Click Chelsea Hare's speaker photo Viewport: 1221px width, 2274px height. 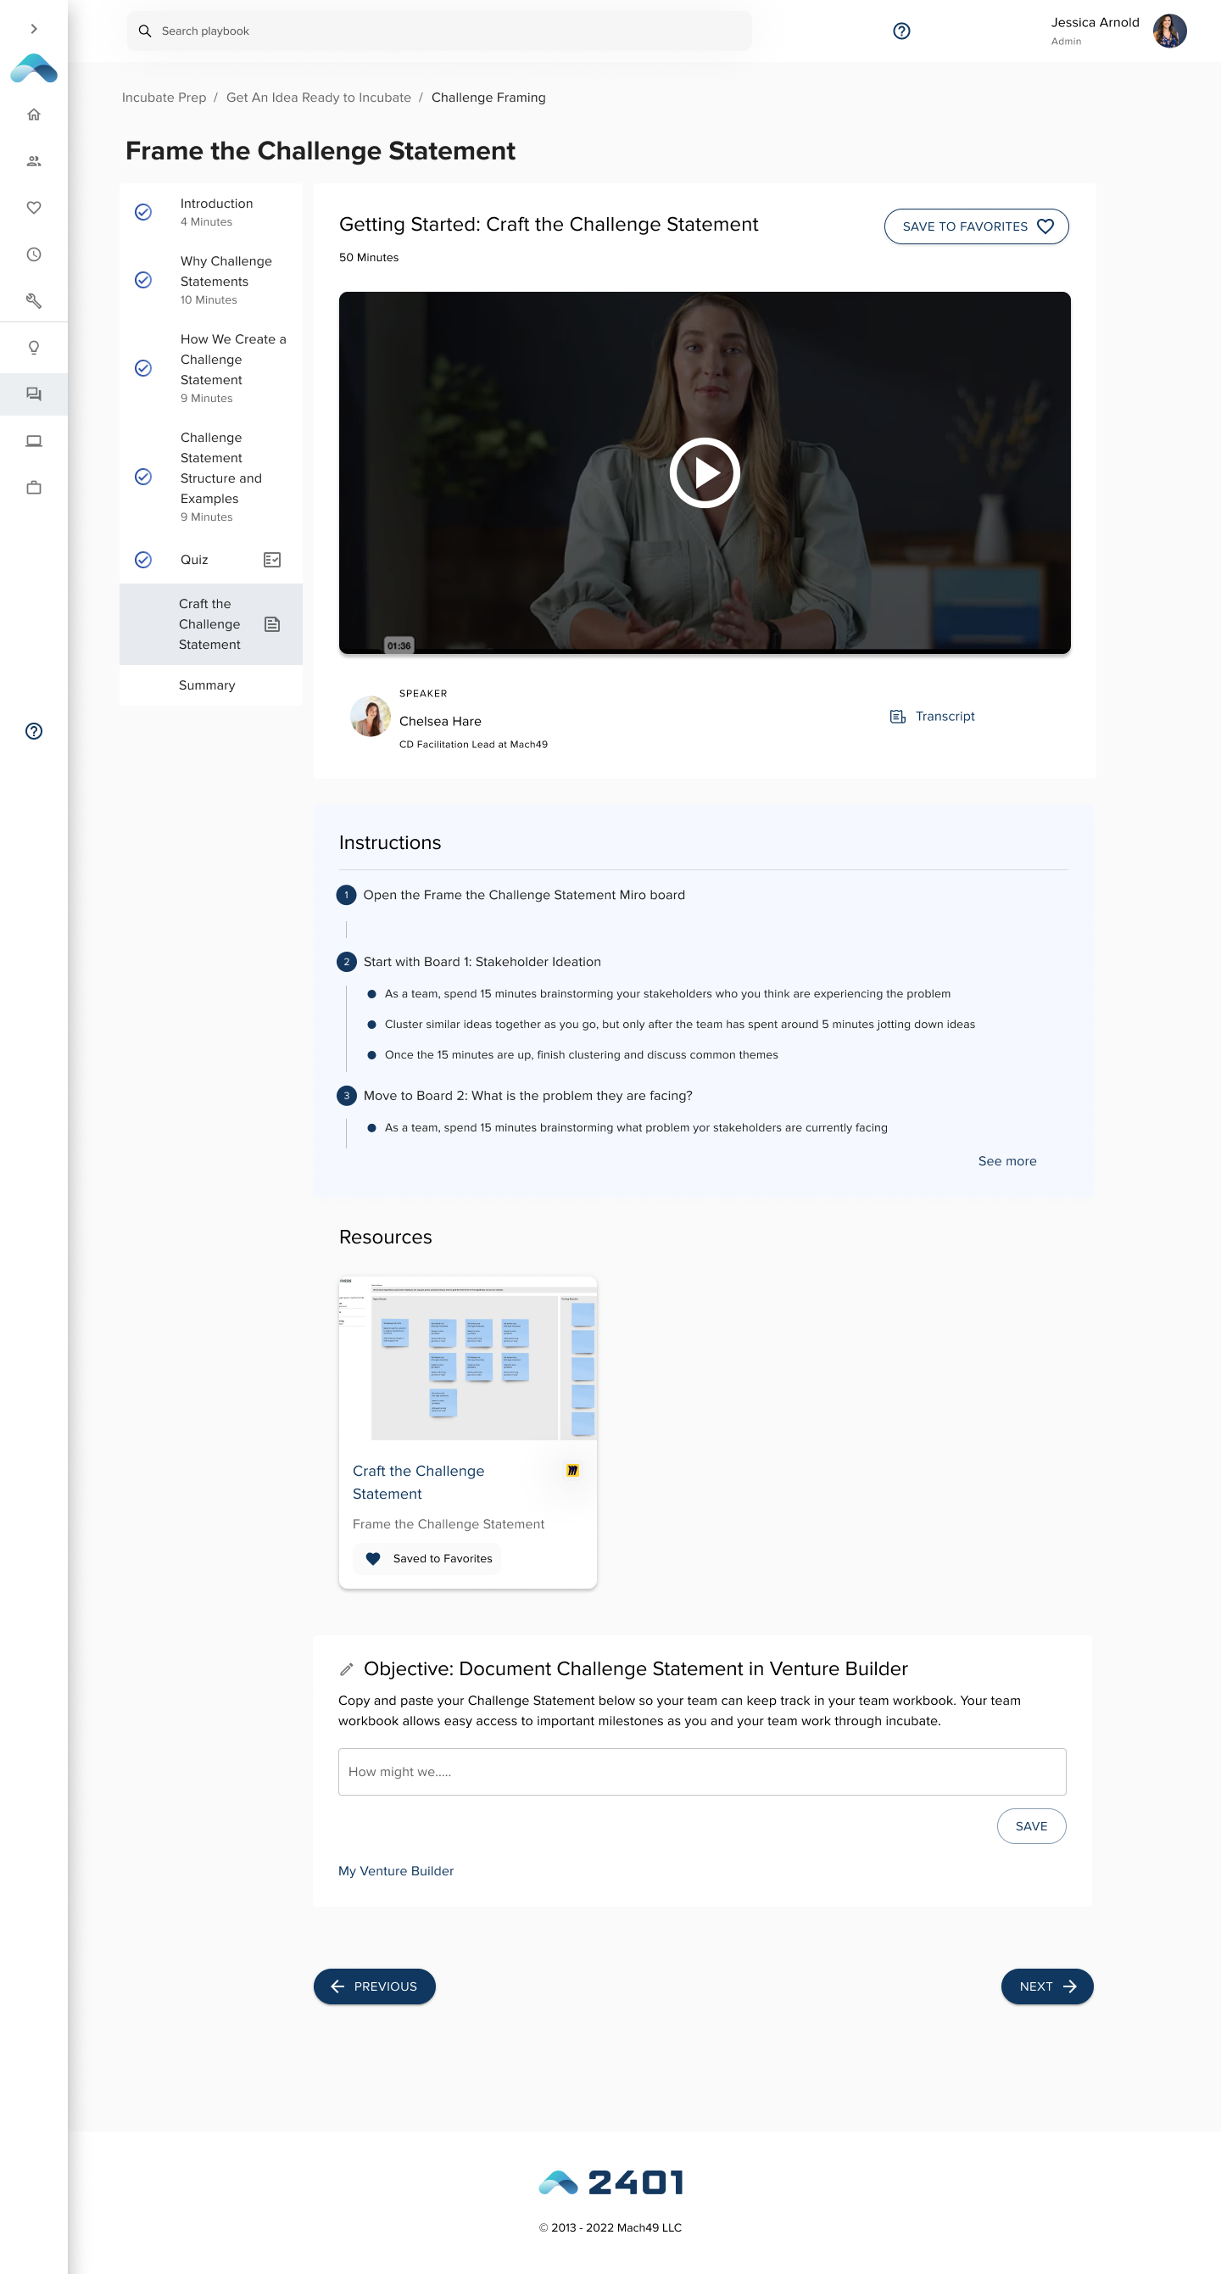[x=371, y=717]
